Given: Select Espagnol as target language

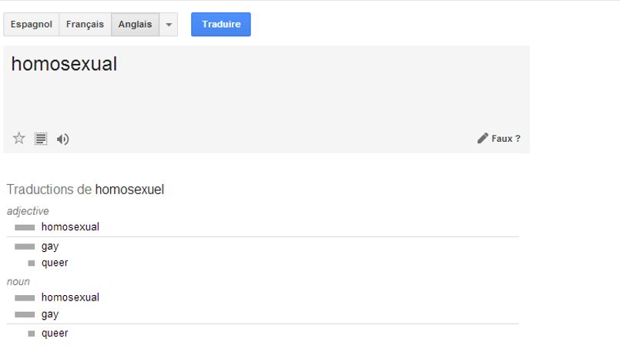Looking at the screenshot, I should (x=32, y=25).
